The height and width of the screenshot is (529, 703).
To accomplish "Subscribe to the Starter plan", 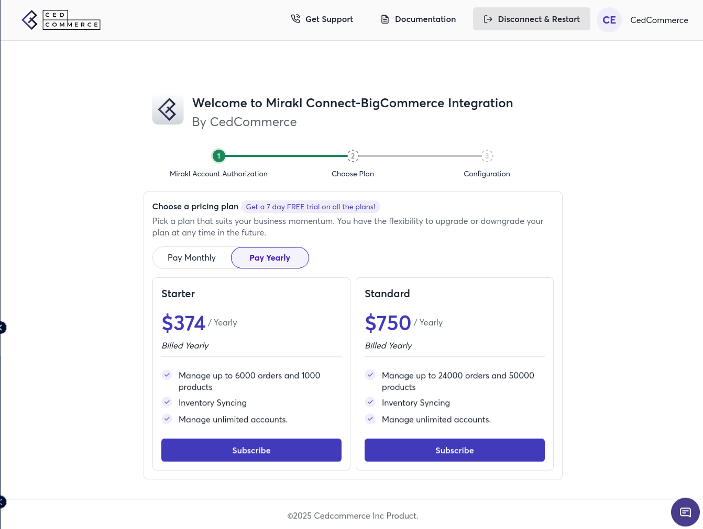I will [251, 450].
